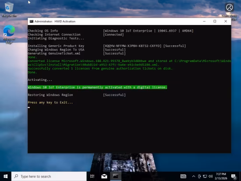Image resolution: width=241 pixels, height=181 pixels.
Task: Close the HWID Activation window
Action: click(226, 22)
